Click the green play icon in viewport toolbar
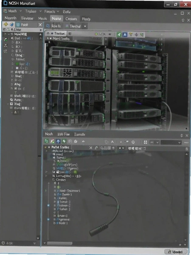 pos(96,34)
